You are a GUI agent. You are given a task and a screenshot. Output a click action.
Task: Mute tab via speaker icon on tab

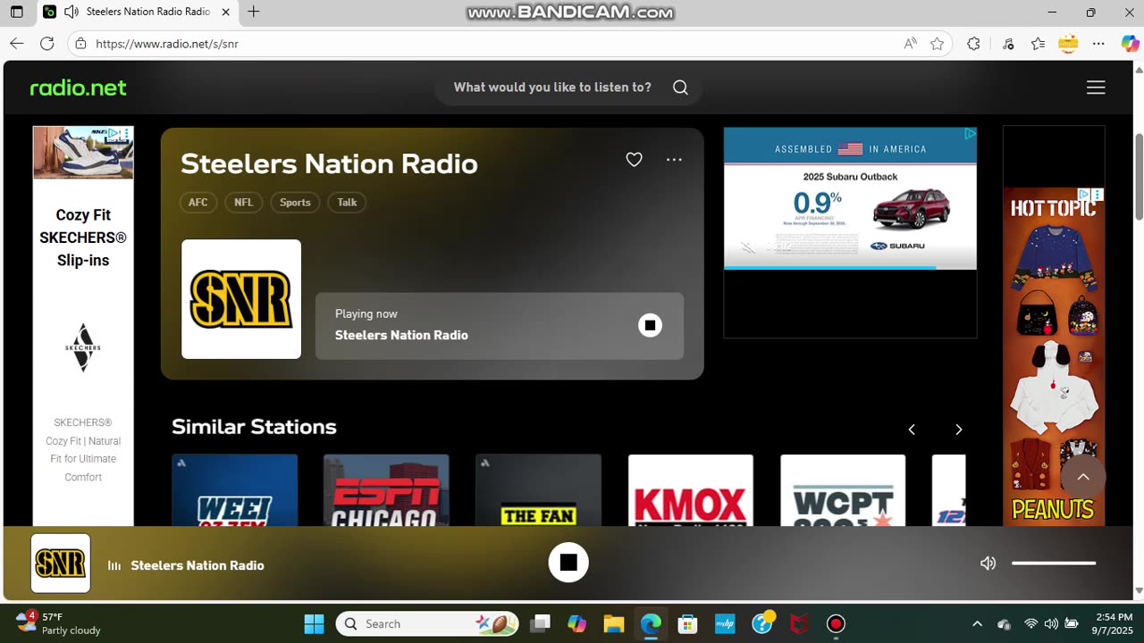71,13
